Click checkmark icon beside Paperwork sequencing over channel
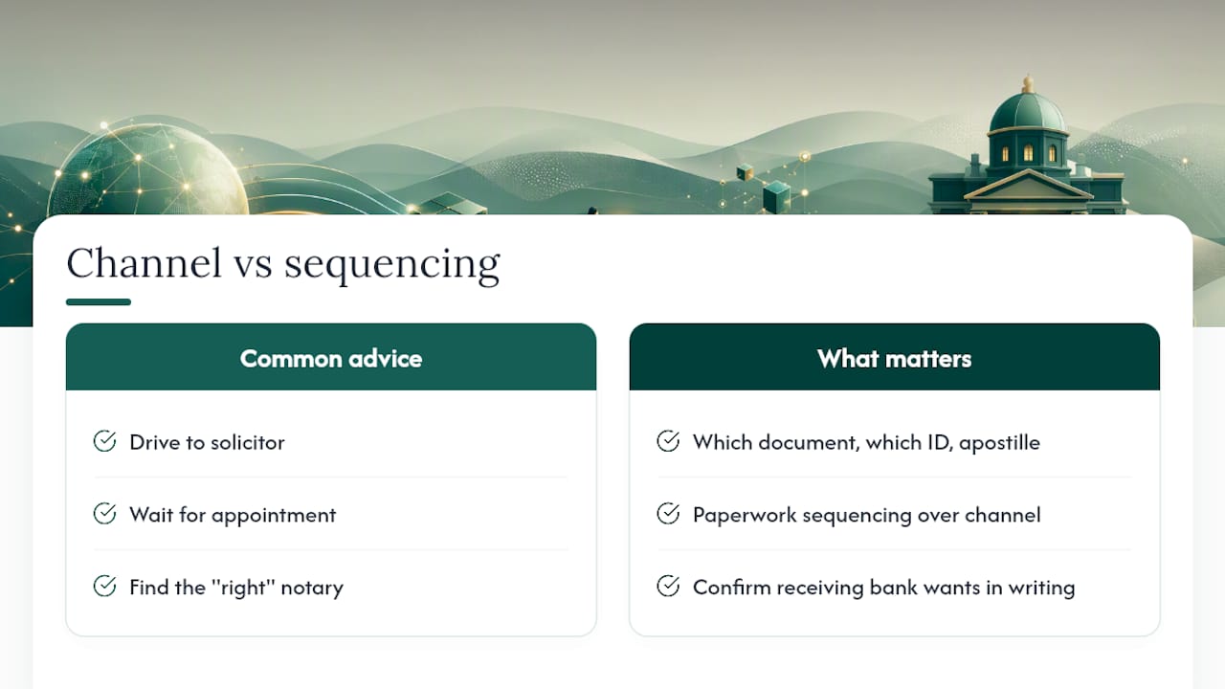Screen dimensions: 1225x689 point(668,514)
